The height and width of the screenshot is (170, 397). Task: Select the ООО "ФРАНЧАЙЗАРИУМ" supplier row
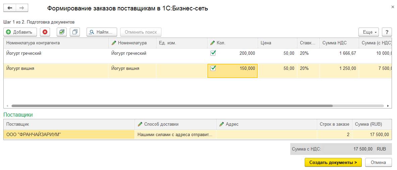click(x=34, y=134)
